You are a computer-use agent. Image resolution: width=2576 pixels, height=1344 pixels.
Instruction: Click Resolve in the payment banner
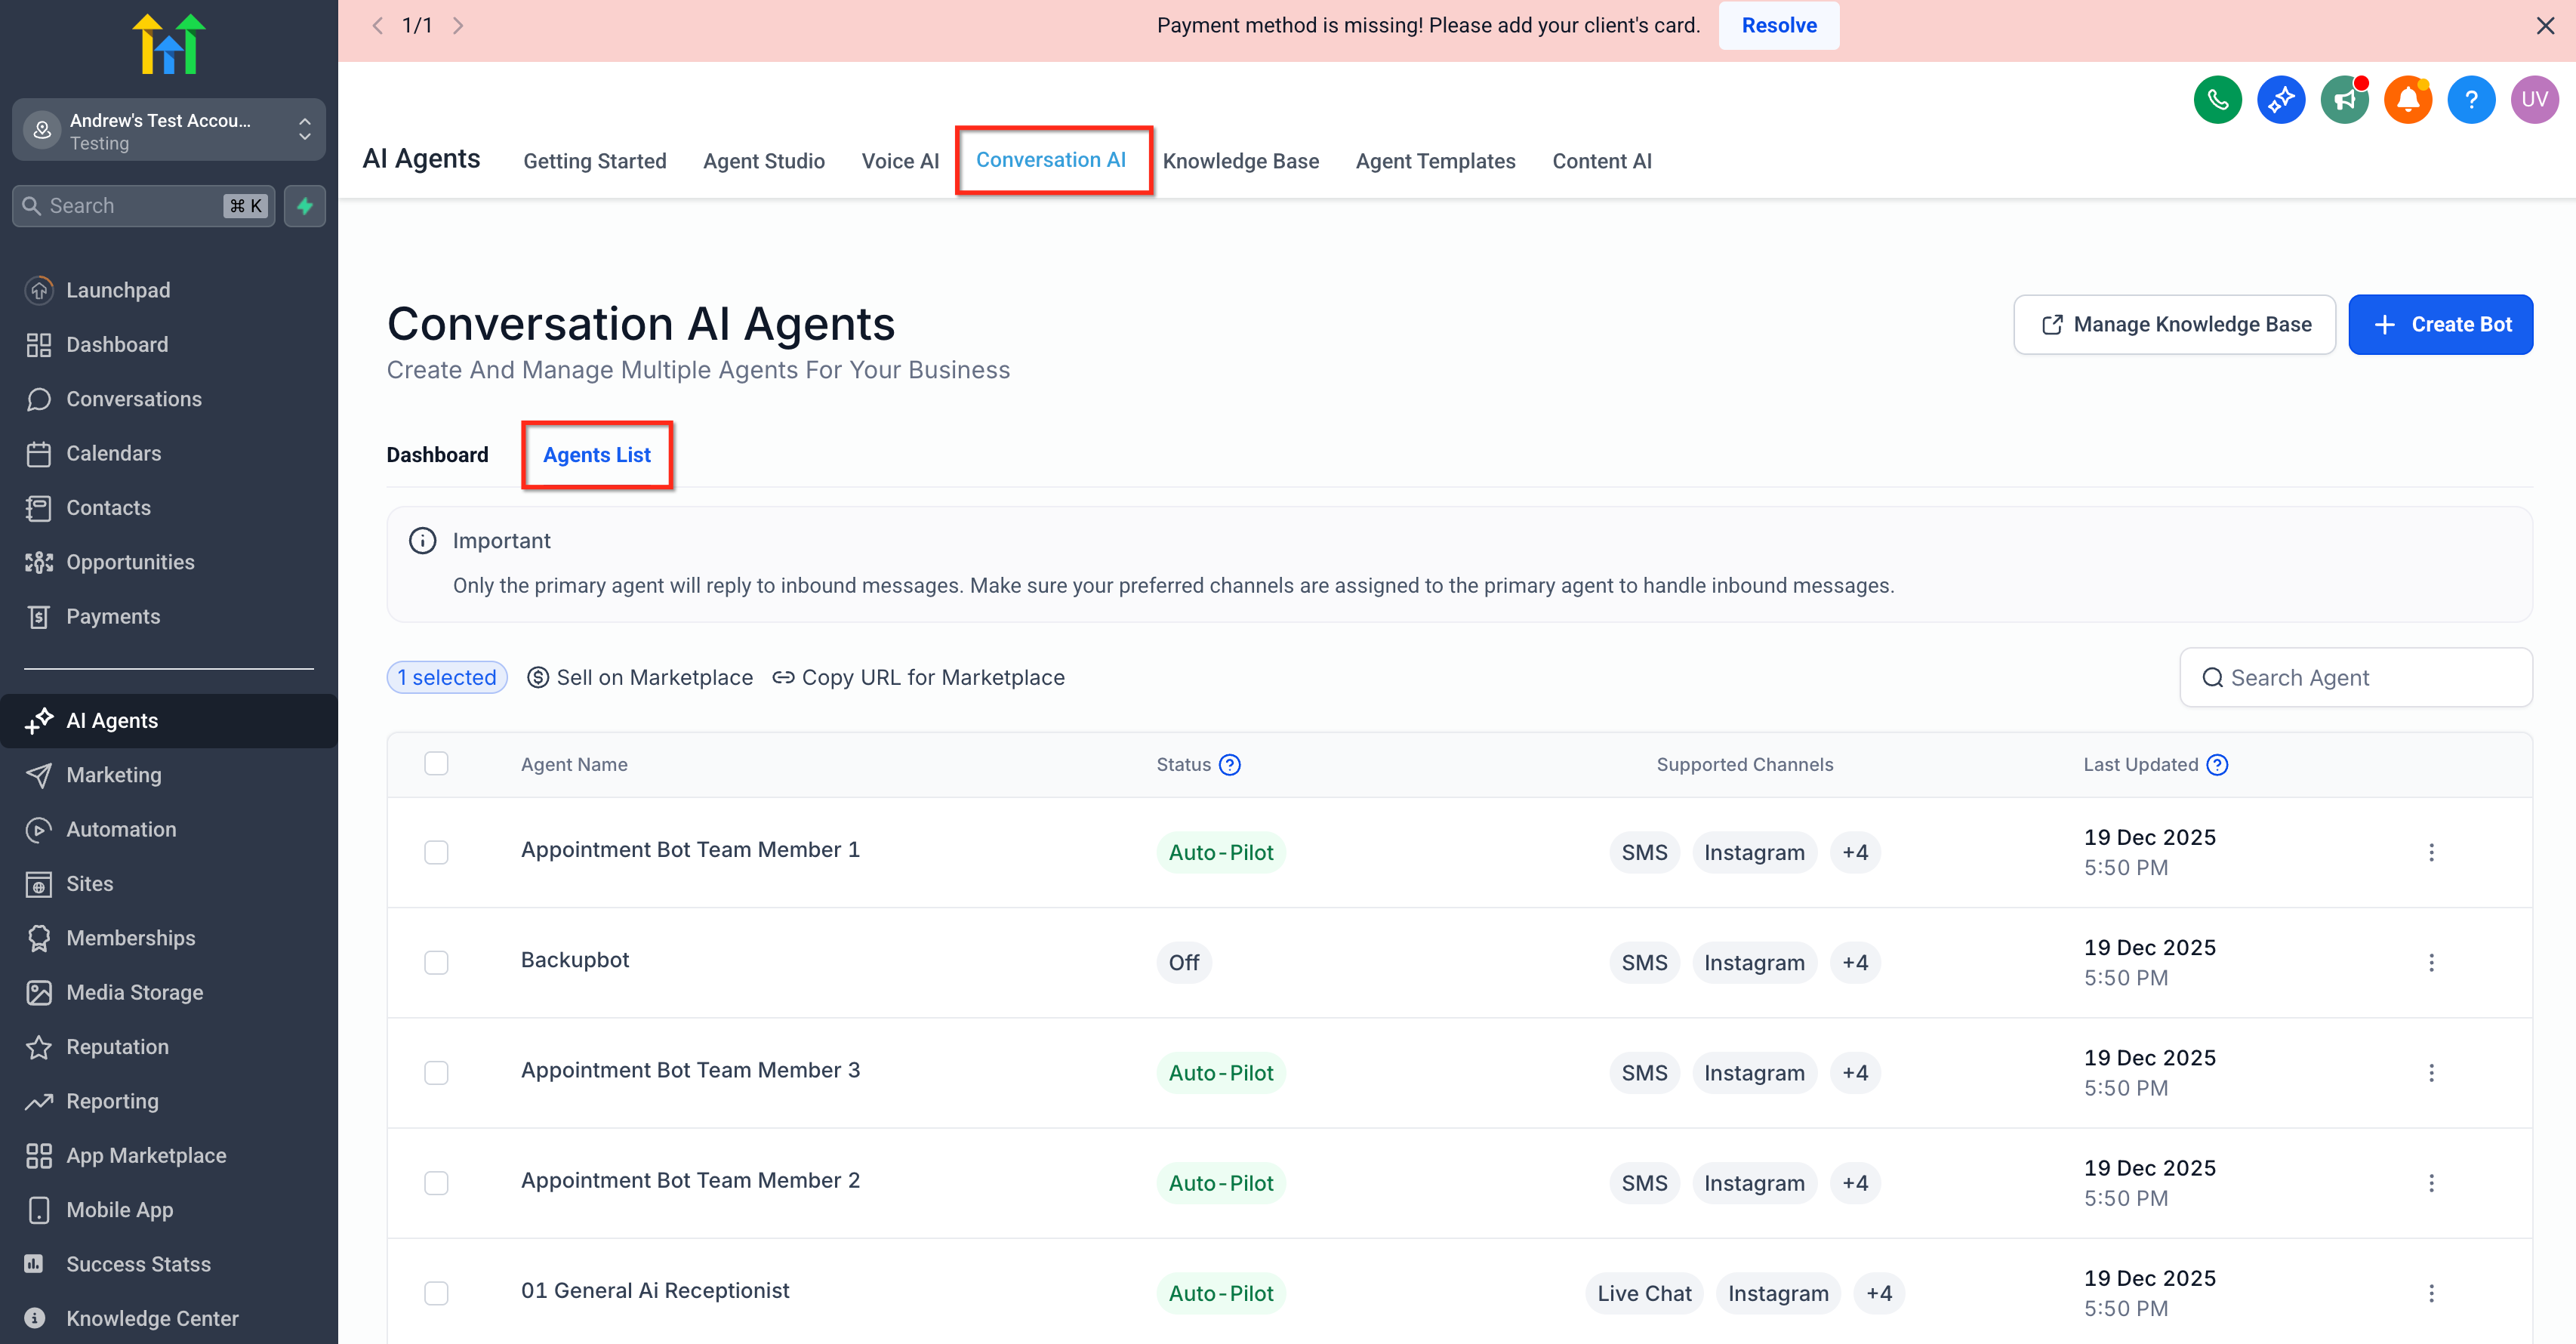pos(1778,25)
